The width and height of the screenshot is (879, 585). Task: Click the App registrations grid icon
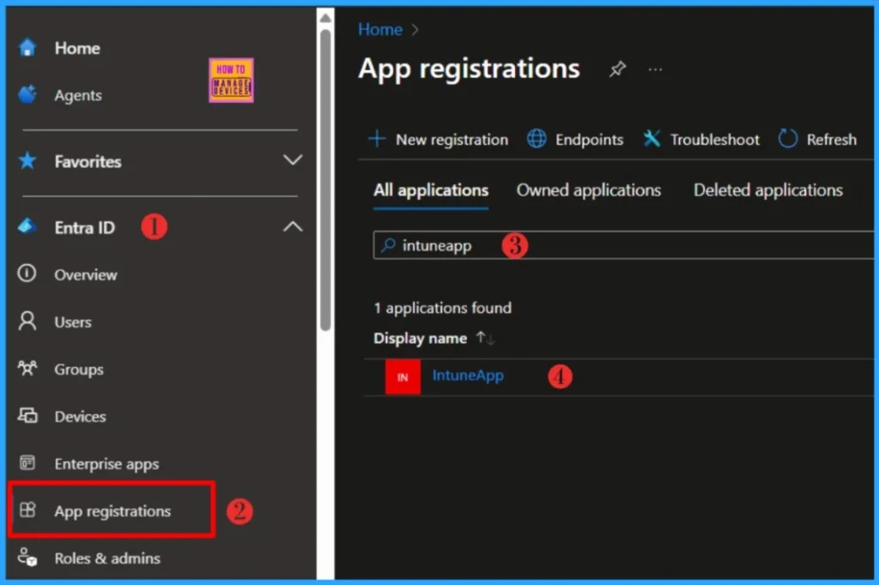tap(27, 510)
